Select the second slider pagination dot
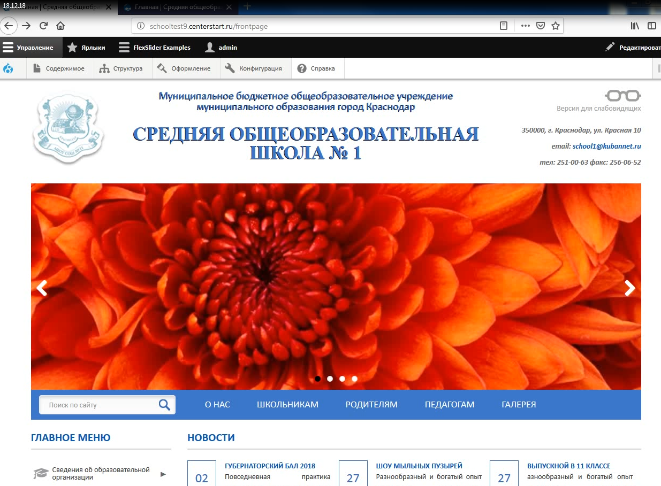The height and width of the screenshot is (486, 661). (330, 379)
